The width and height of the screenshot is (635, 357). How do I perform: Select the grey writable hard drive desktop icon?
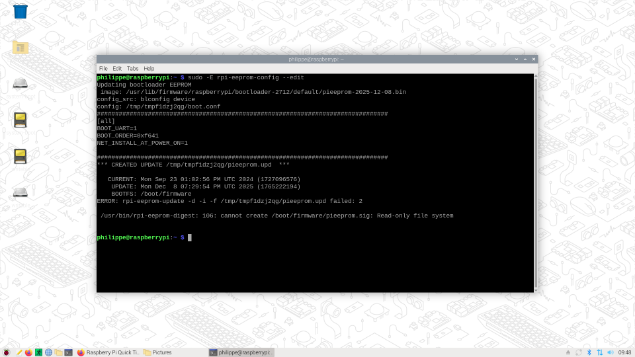pos(21,192)
